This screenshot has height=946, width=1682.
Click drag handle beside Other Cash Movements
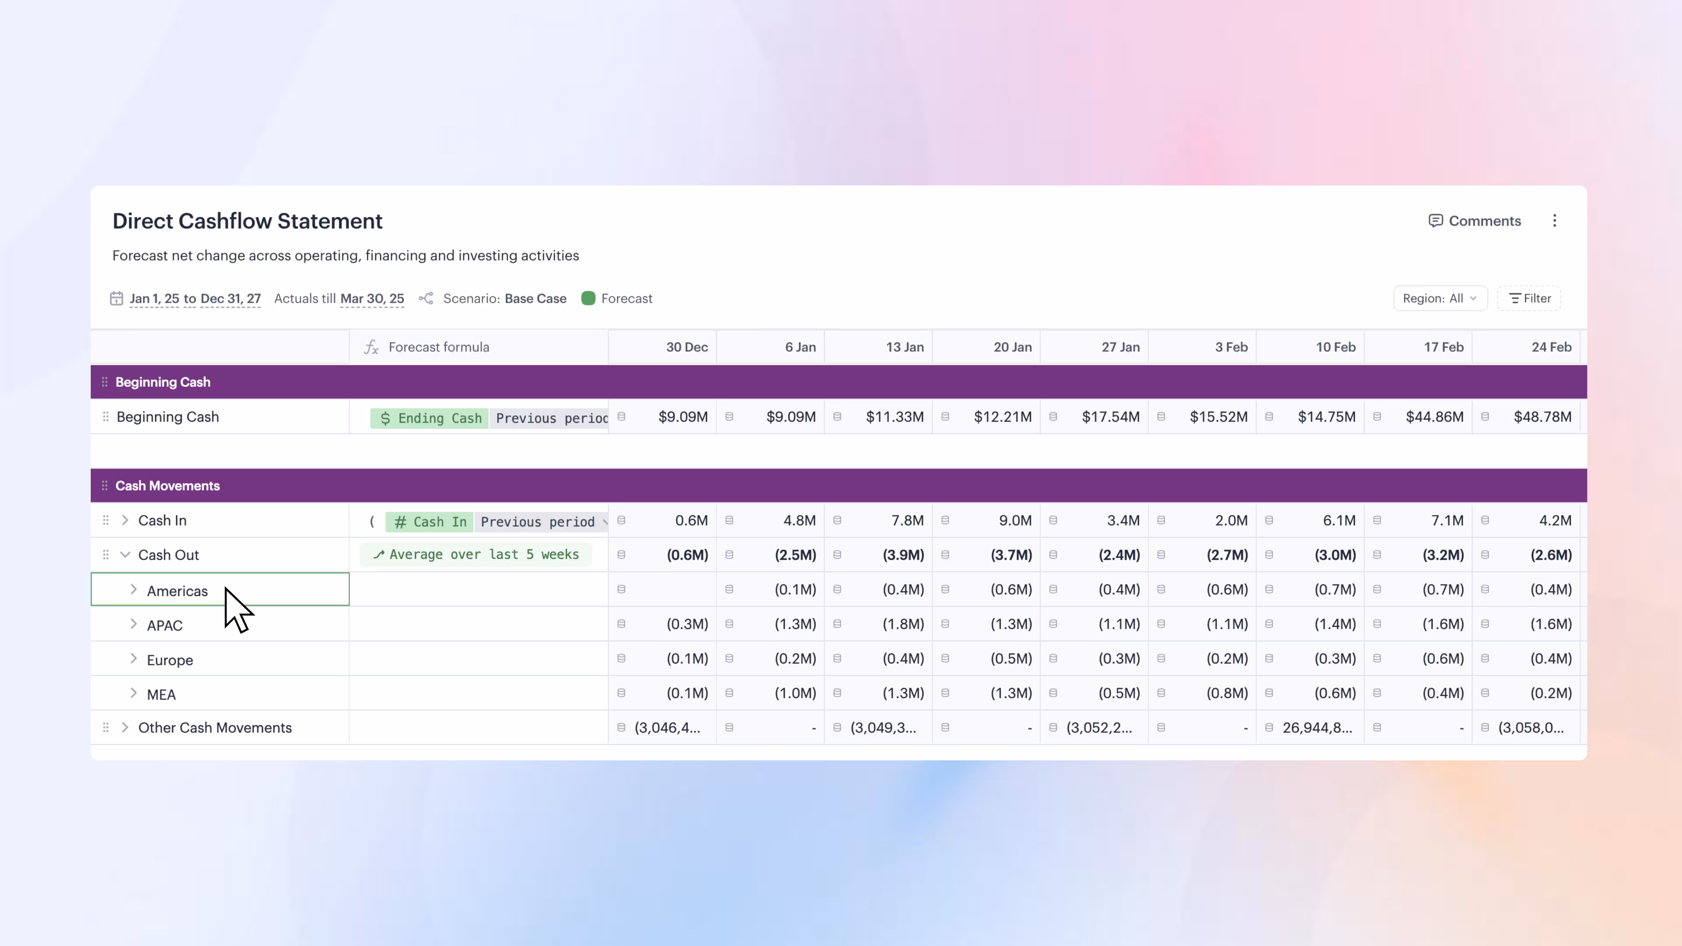(x=105, y=727)
